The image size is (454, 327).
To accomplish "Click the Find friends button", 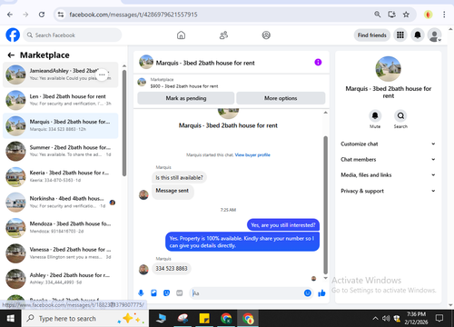I will click(x=372, y=35).
